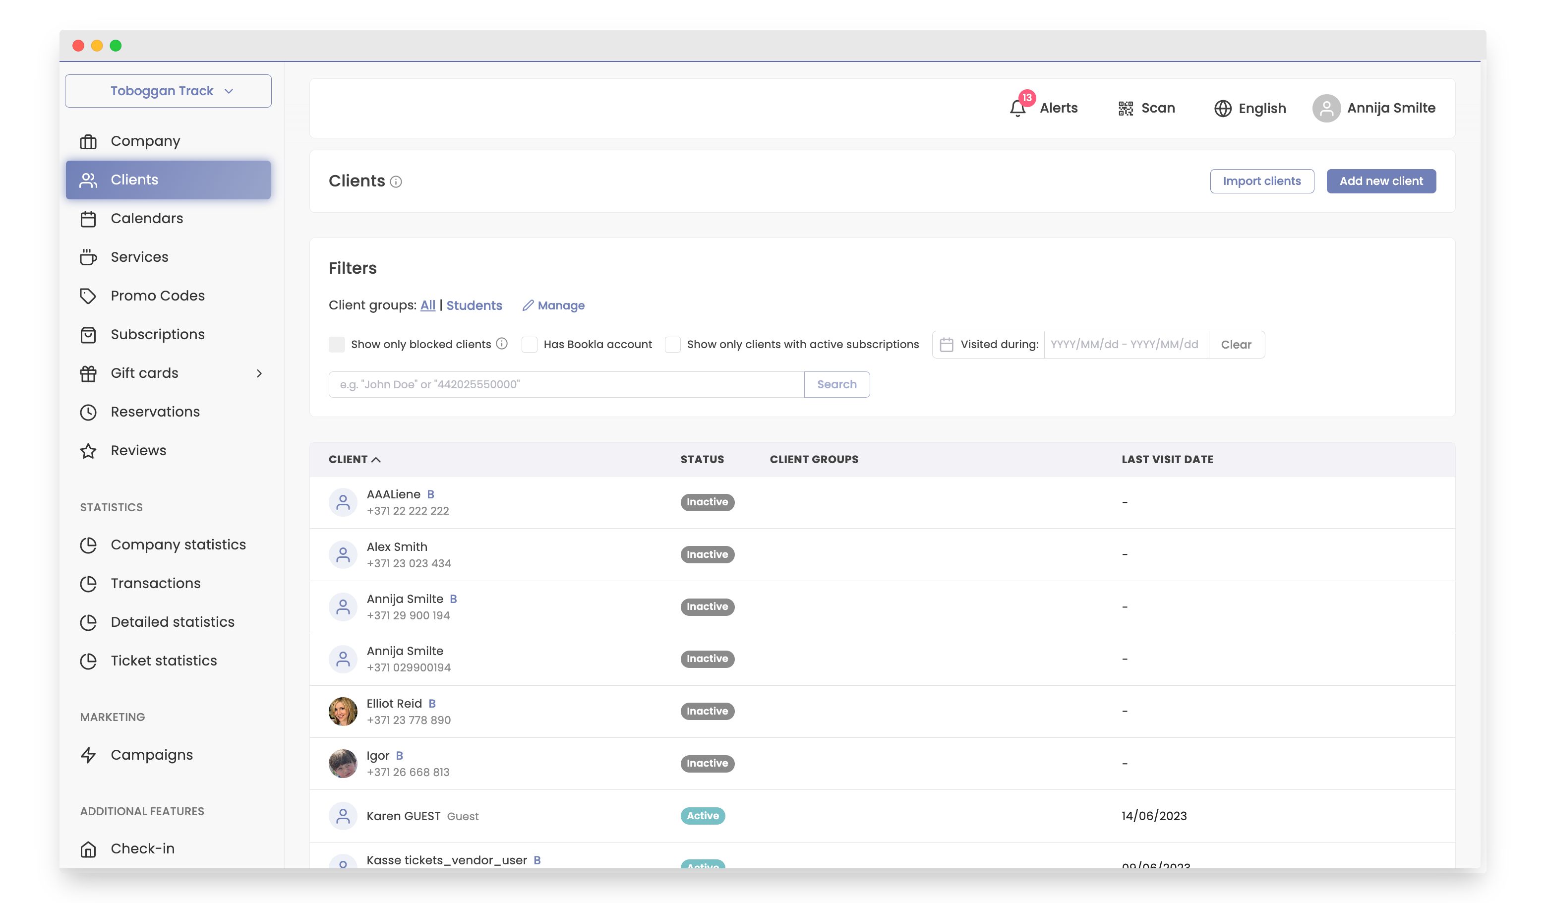Image resolution: width=1546 pixels, height=903 pixels.
Task: Enable Show only blocked clients checkbox
Action: point(337,345)
